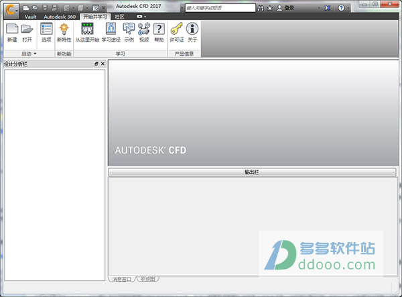This screenshot has width=402, height=297.
Task: Click the last quick access icon before the customize arrow
Action: pos(95,8)
